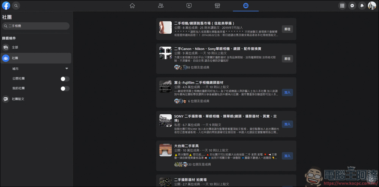
Task: Select the 社團 filter item
Action: pos(15,58)
